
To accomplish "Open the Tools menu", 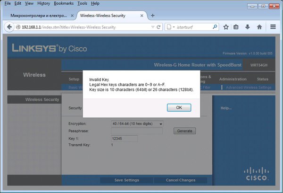I will point(82,3).
